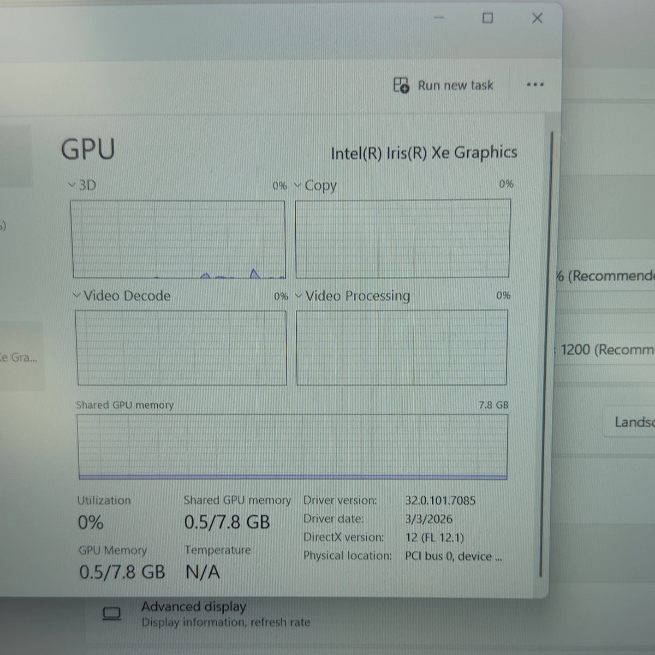Click the 3D utilization graph
Image resolution: width=655 pixels, height=655 pixels.
coord(178,239)
